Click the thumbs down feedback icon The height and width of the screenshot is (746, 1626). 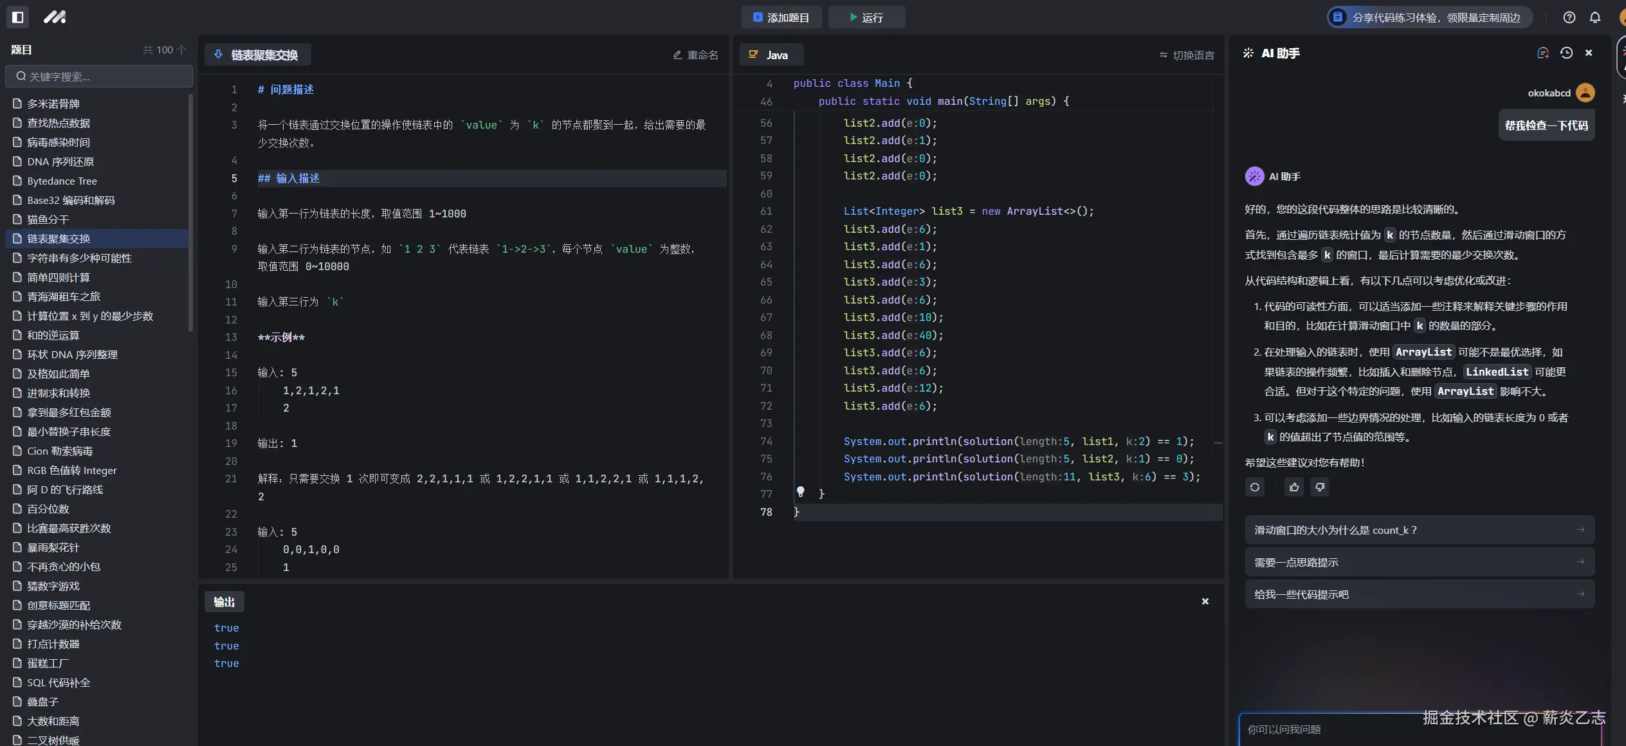(1320, 487)
